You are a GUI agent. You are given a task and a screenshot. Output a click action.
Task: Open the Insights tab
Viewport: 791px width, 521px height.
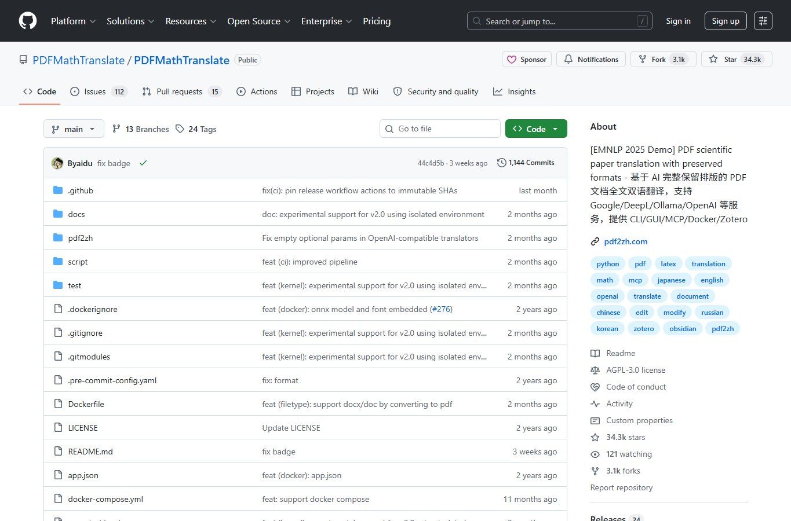(x=515, y=91)
